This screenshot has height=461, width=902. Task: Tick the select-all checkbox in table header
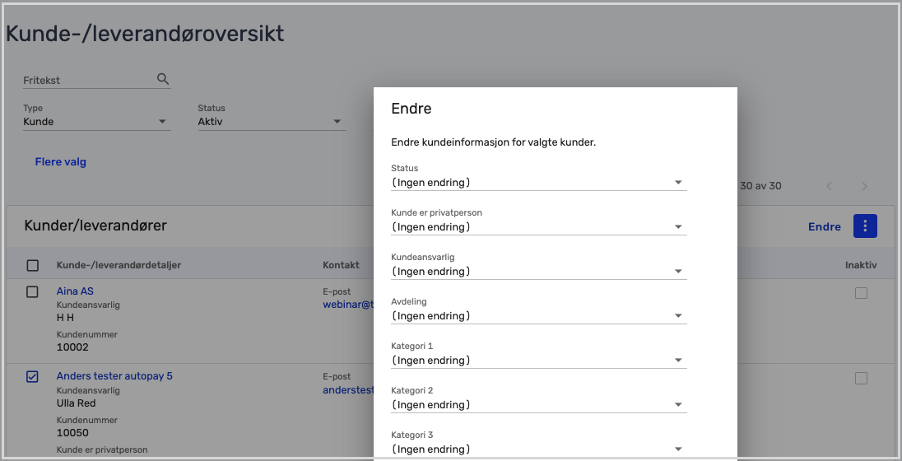(x=33, y=265)
